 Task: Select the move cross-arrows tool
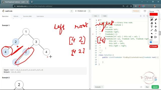pyautogui.click(x=156, y=27)
